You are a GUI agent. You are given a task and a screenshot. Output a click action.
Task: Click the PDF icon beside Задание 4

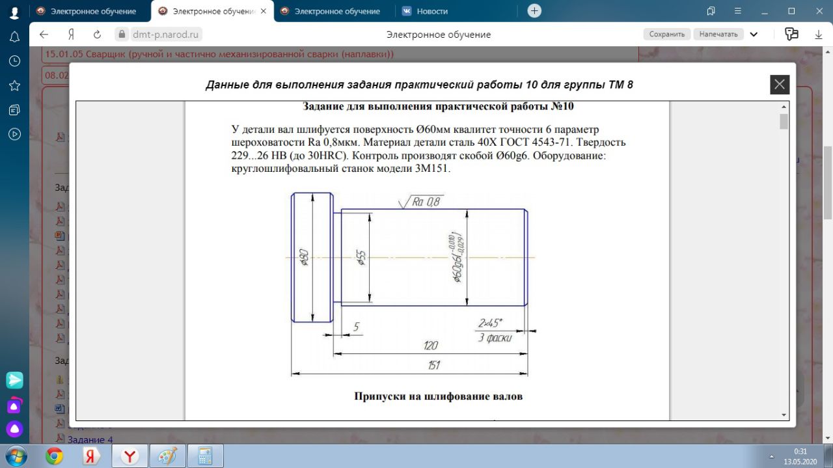pos(61,439)
